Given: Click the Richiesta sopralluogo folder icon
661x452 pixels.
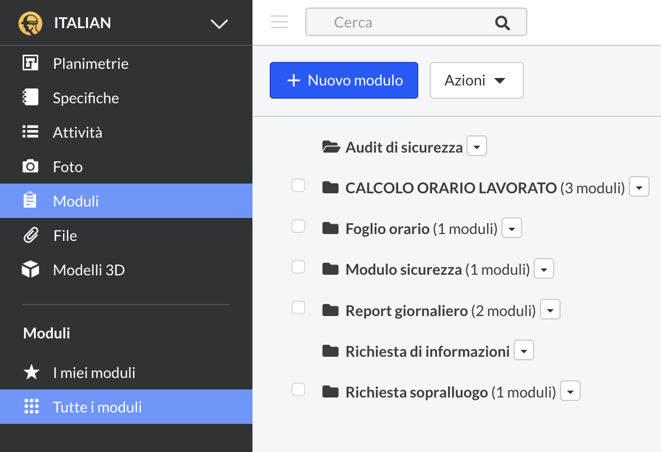Looking at the screenshot, I should coord(330,392).
